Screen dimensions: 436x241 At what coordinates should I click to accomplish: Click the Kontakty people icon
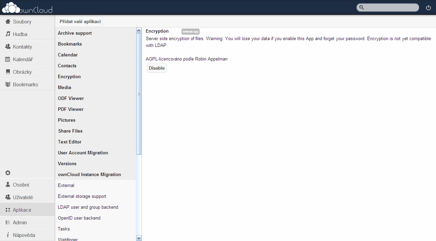(x=8, y=47)
